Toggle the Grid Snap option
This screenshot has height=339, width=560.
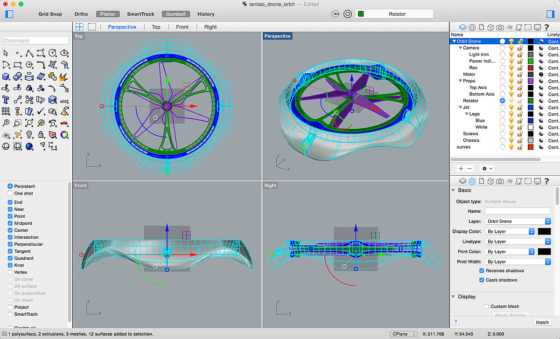[50, 14]
